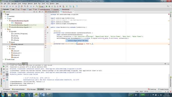
Task: Click Scroll from Source icon in Project panel
Action: pos(34,12)
